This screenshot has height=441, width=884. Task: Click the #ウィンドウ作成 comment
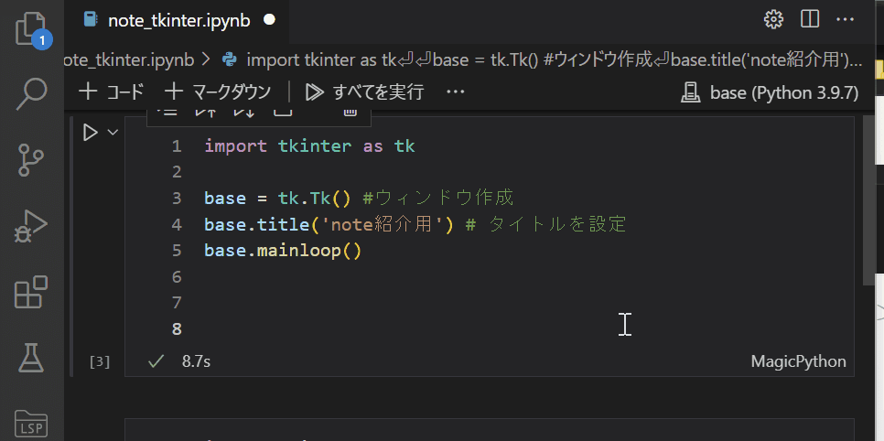pyautogui.click(x=438, y=198)
